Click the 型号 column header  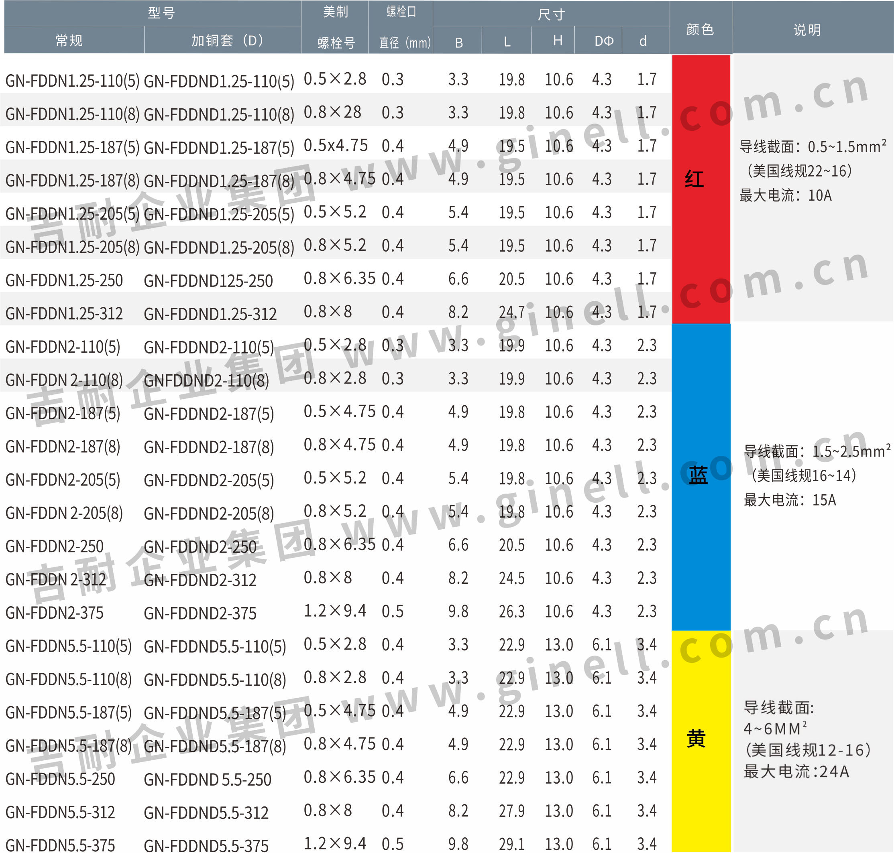[161, 13]
